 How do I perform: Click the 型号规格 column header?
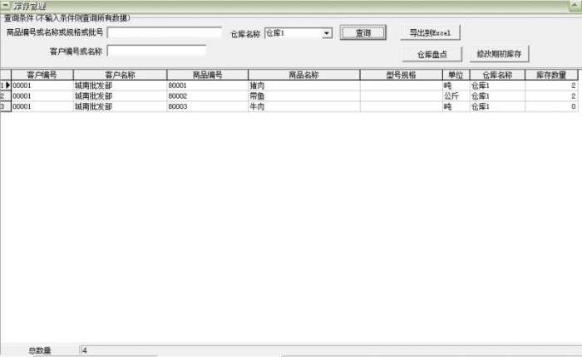(x=402, y=75)
